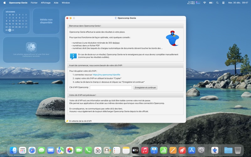Open Reminders from the Dock

[116, 150]
